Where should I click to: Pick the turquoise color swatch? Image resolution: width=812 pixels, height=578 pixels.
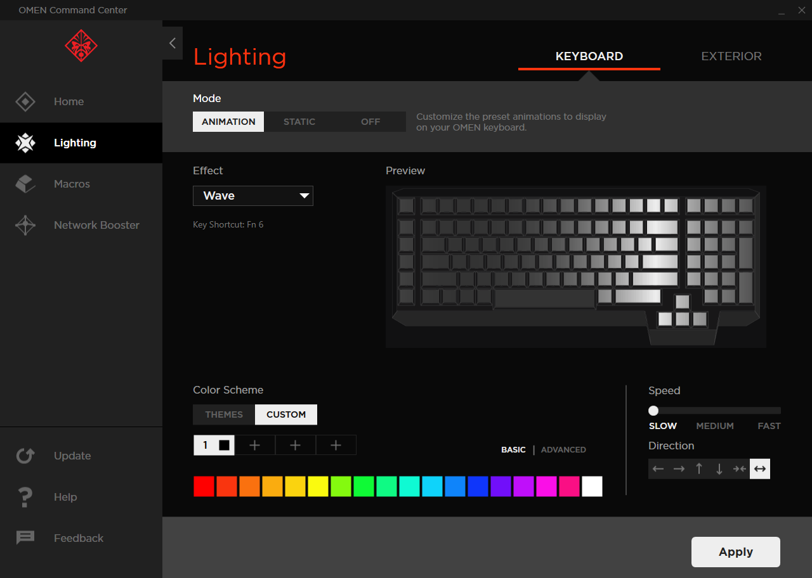[x=409, y=486]
